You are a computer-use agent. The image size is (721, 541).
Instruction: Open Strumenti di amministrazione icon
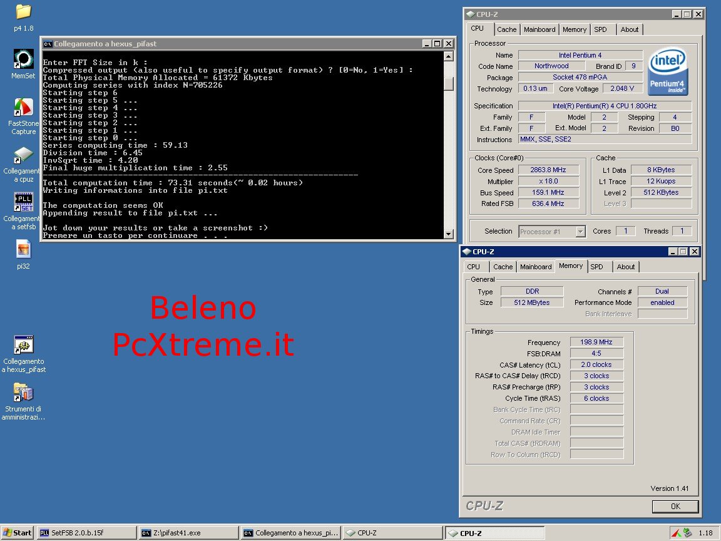[23, 393]
